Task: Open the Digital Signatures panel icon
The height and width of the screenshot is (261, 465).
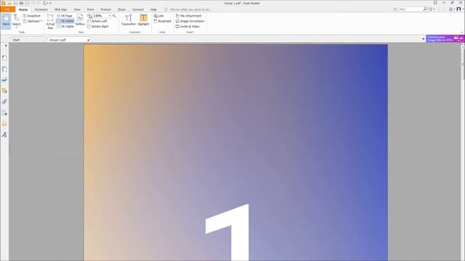Action: [x=4, y=135]
